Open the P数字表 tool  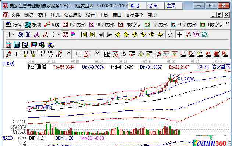(130, 25)
